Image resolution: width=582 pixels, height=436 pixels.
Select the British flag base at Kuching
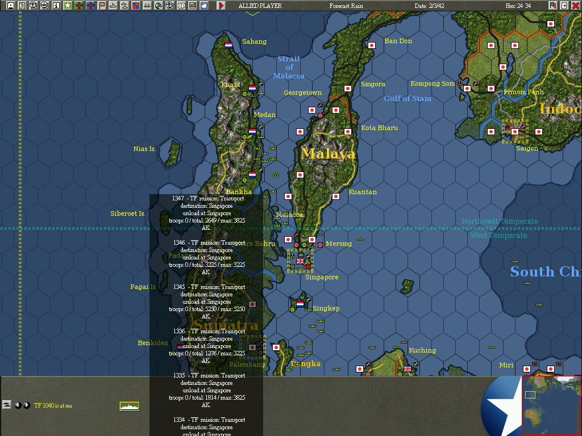point(407,369)
